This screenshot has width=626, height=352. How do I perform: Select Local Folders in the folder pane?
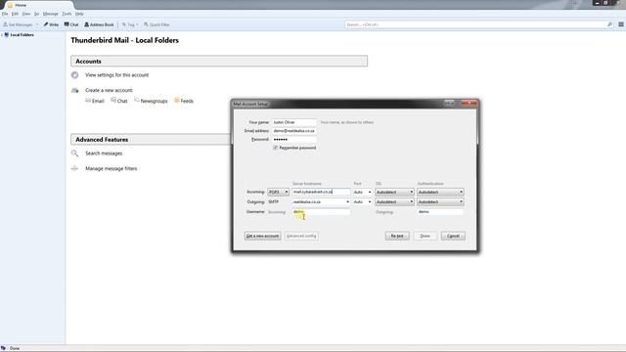[22, 35]
